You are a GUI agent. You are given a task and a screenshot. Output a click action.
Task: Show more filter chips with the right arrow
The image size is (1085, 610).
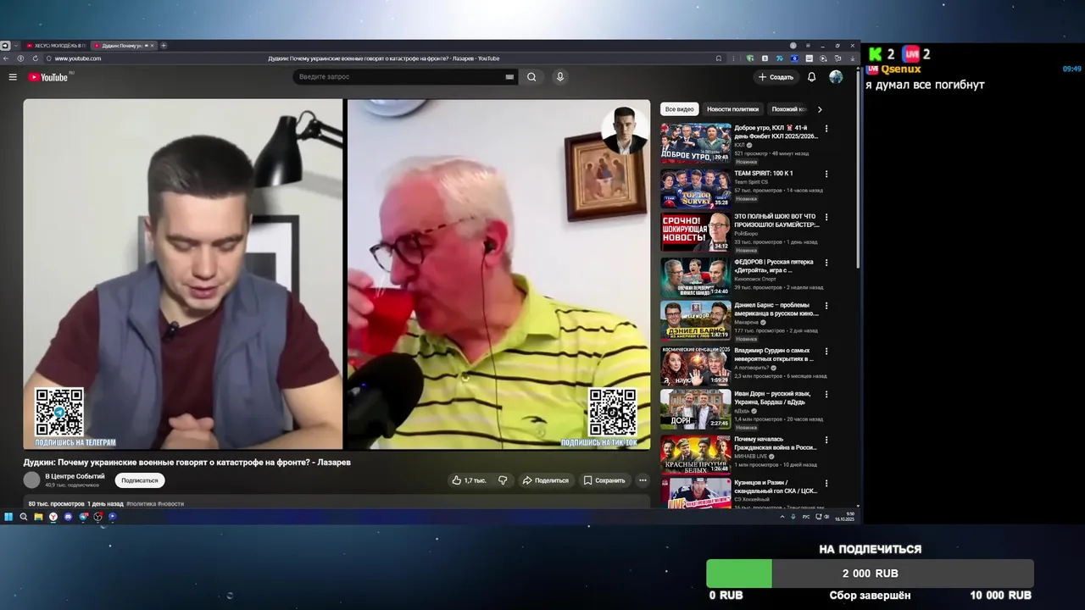pyautogui.click(x=820, y=109)
